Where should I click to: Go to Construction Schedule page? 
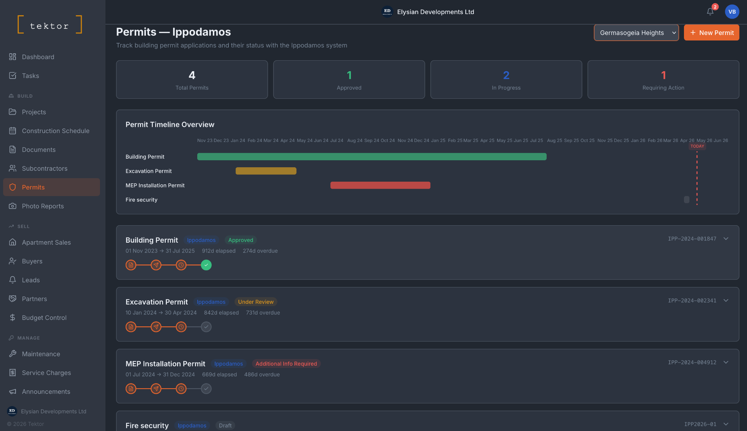51,131
